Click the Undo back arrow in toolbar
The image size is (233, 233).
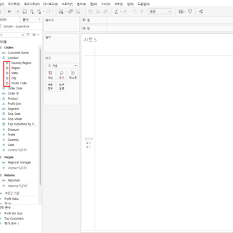point(10,11)
